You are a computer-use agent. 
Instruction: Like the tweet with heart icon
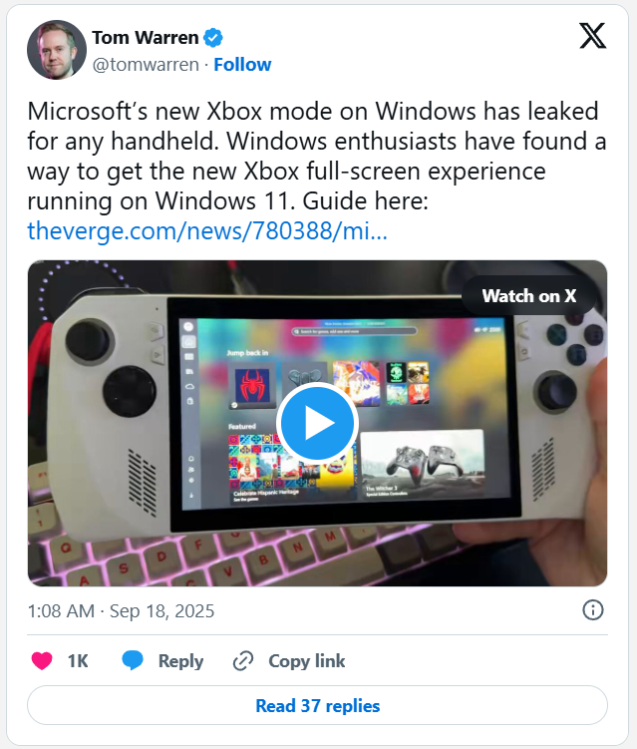coord(42,661)
